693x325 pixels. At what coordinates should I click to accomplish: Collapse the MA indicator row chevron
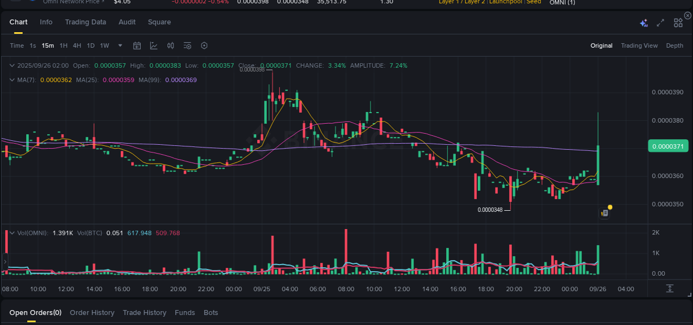point(12,79)
